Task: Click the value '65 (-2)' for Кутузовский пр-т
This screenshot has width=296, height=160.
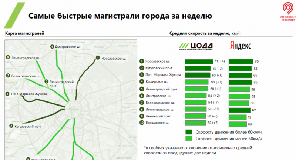Action: coord(218,69)
